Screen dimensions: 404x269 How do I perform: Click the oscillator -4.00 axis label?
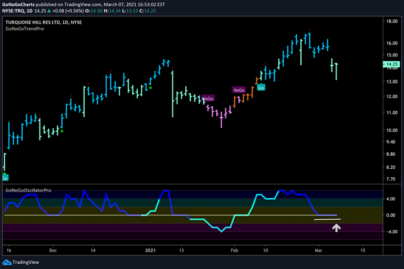click(390, 231)
